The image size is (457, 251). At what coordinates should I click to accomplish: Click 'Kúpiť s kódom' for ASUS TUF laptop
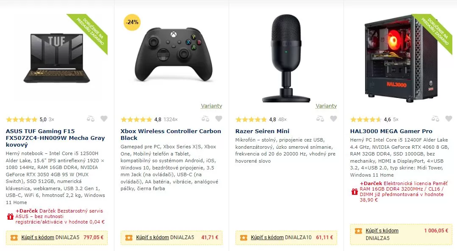coord(38,237)
